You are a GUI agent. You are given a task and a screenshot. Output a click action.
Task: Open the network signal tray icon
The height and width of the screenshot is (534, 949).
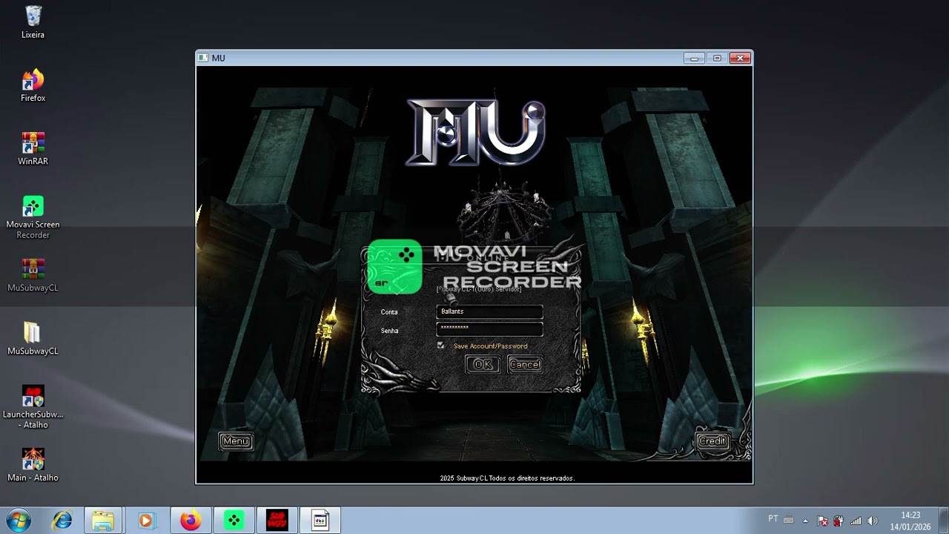coord(856,521)
